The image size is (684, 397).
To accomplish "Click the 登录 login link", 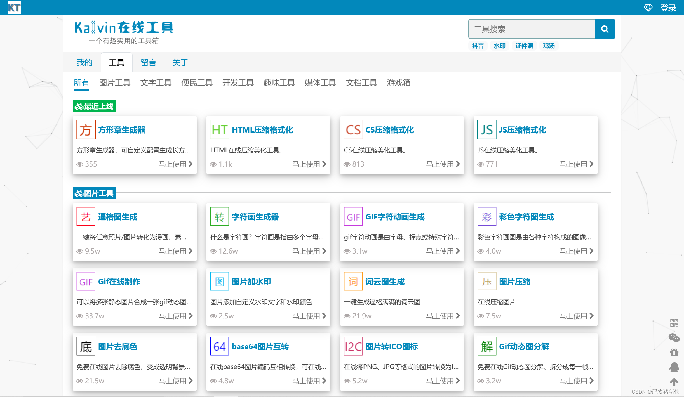I will [668, 8].
